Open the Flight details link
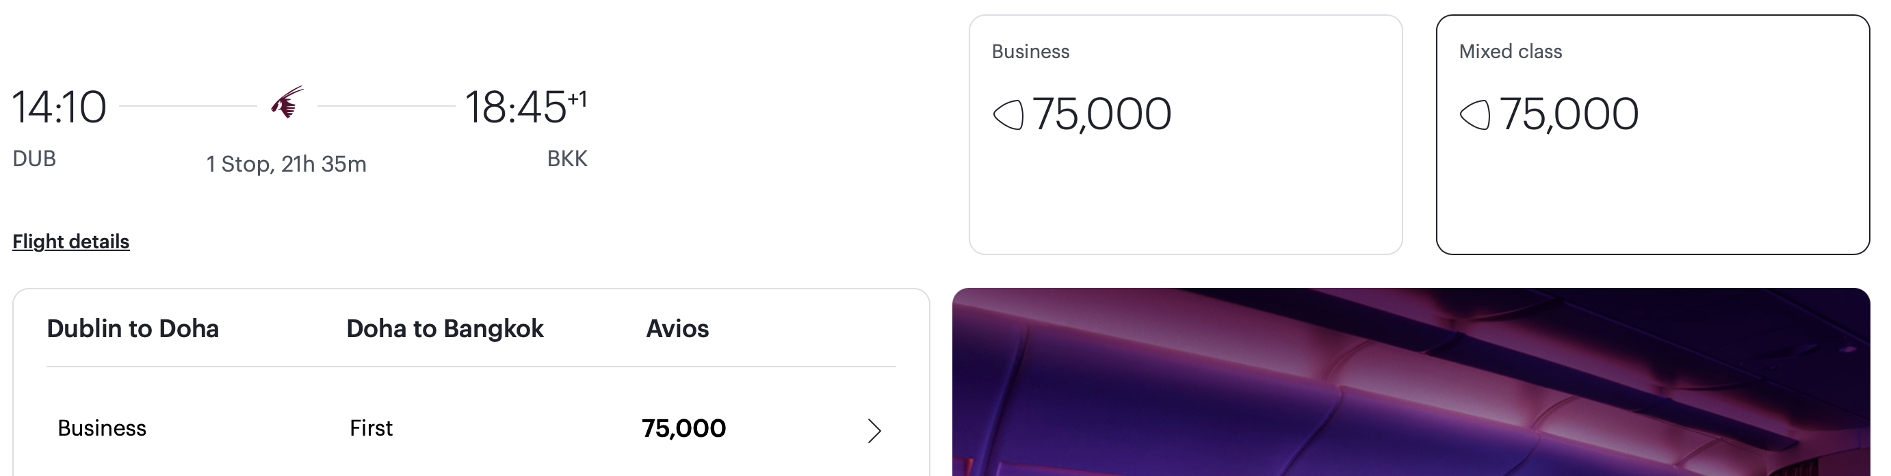The width and height of the screenshot is (1891, 476). click(70, 241)
